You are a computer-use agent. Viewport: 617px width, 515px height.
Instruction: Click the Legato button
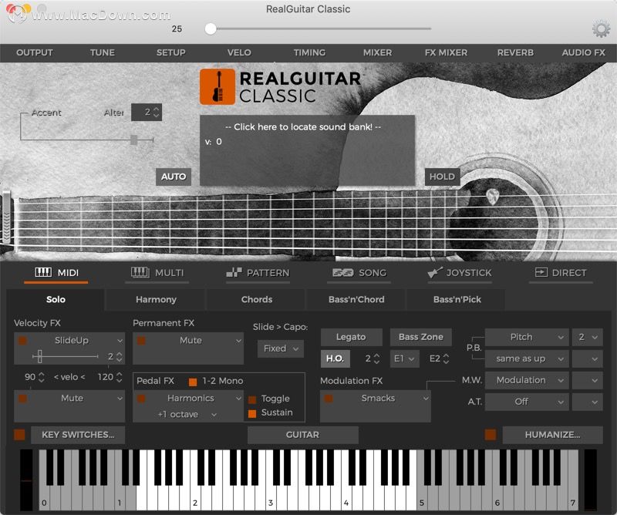tap(351, 337)
